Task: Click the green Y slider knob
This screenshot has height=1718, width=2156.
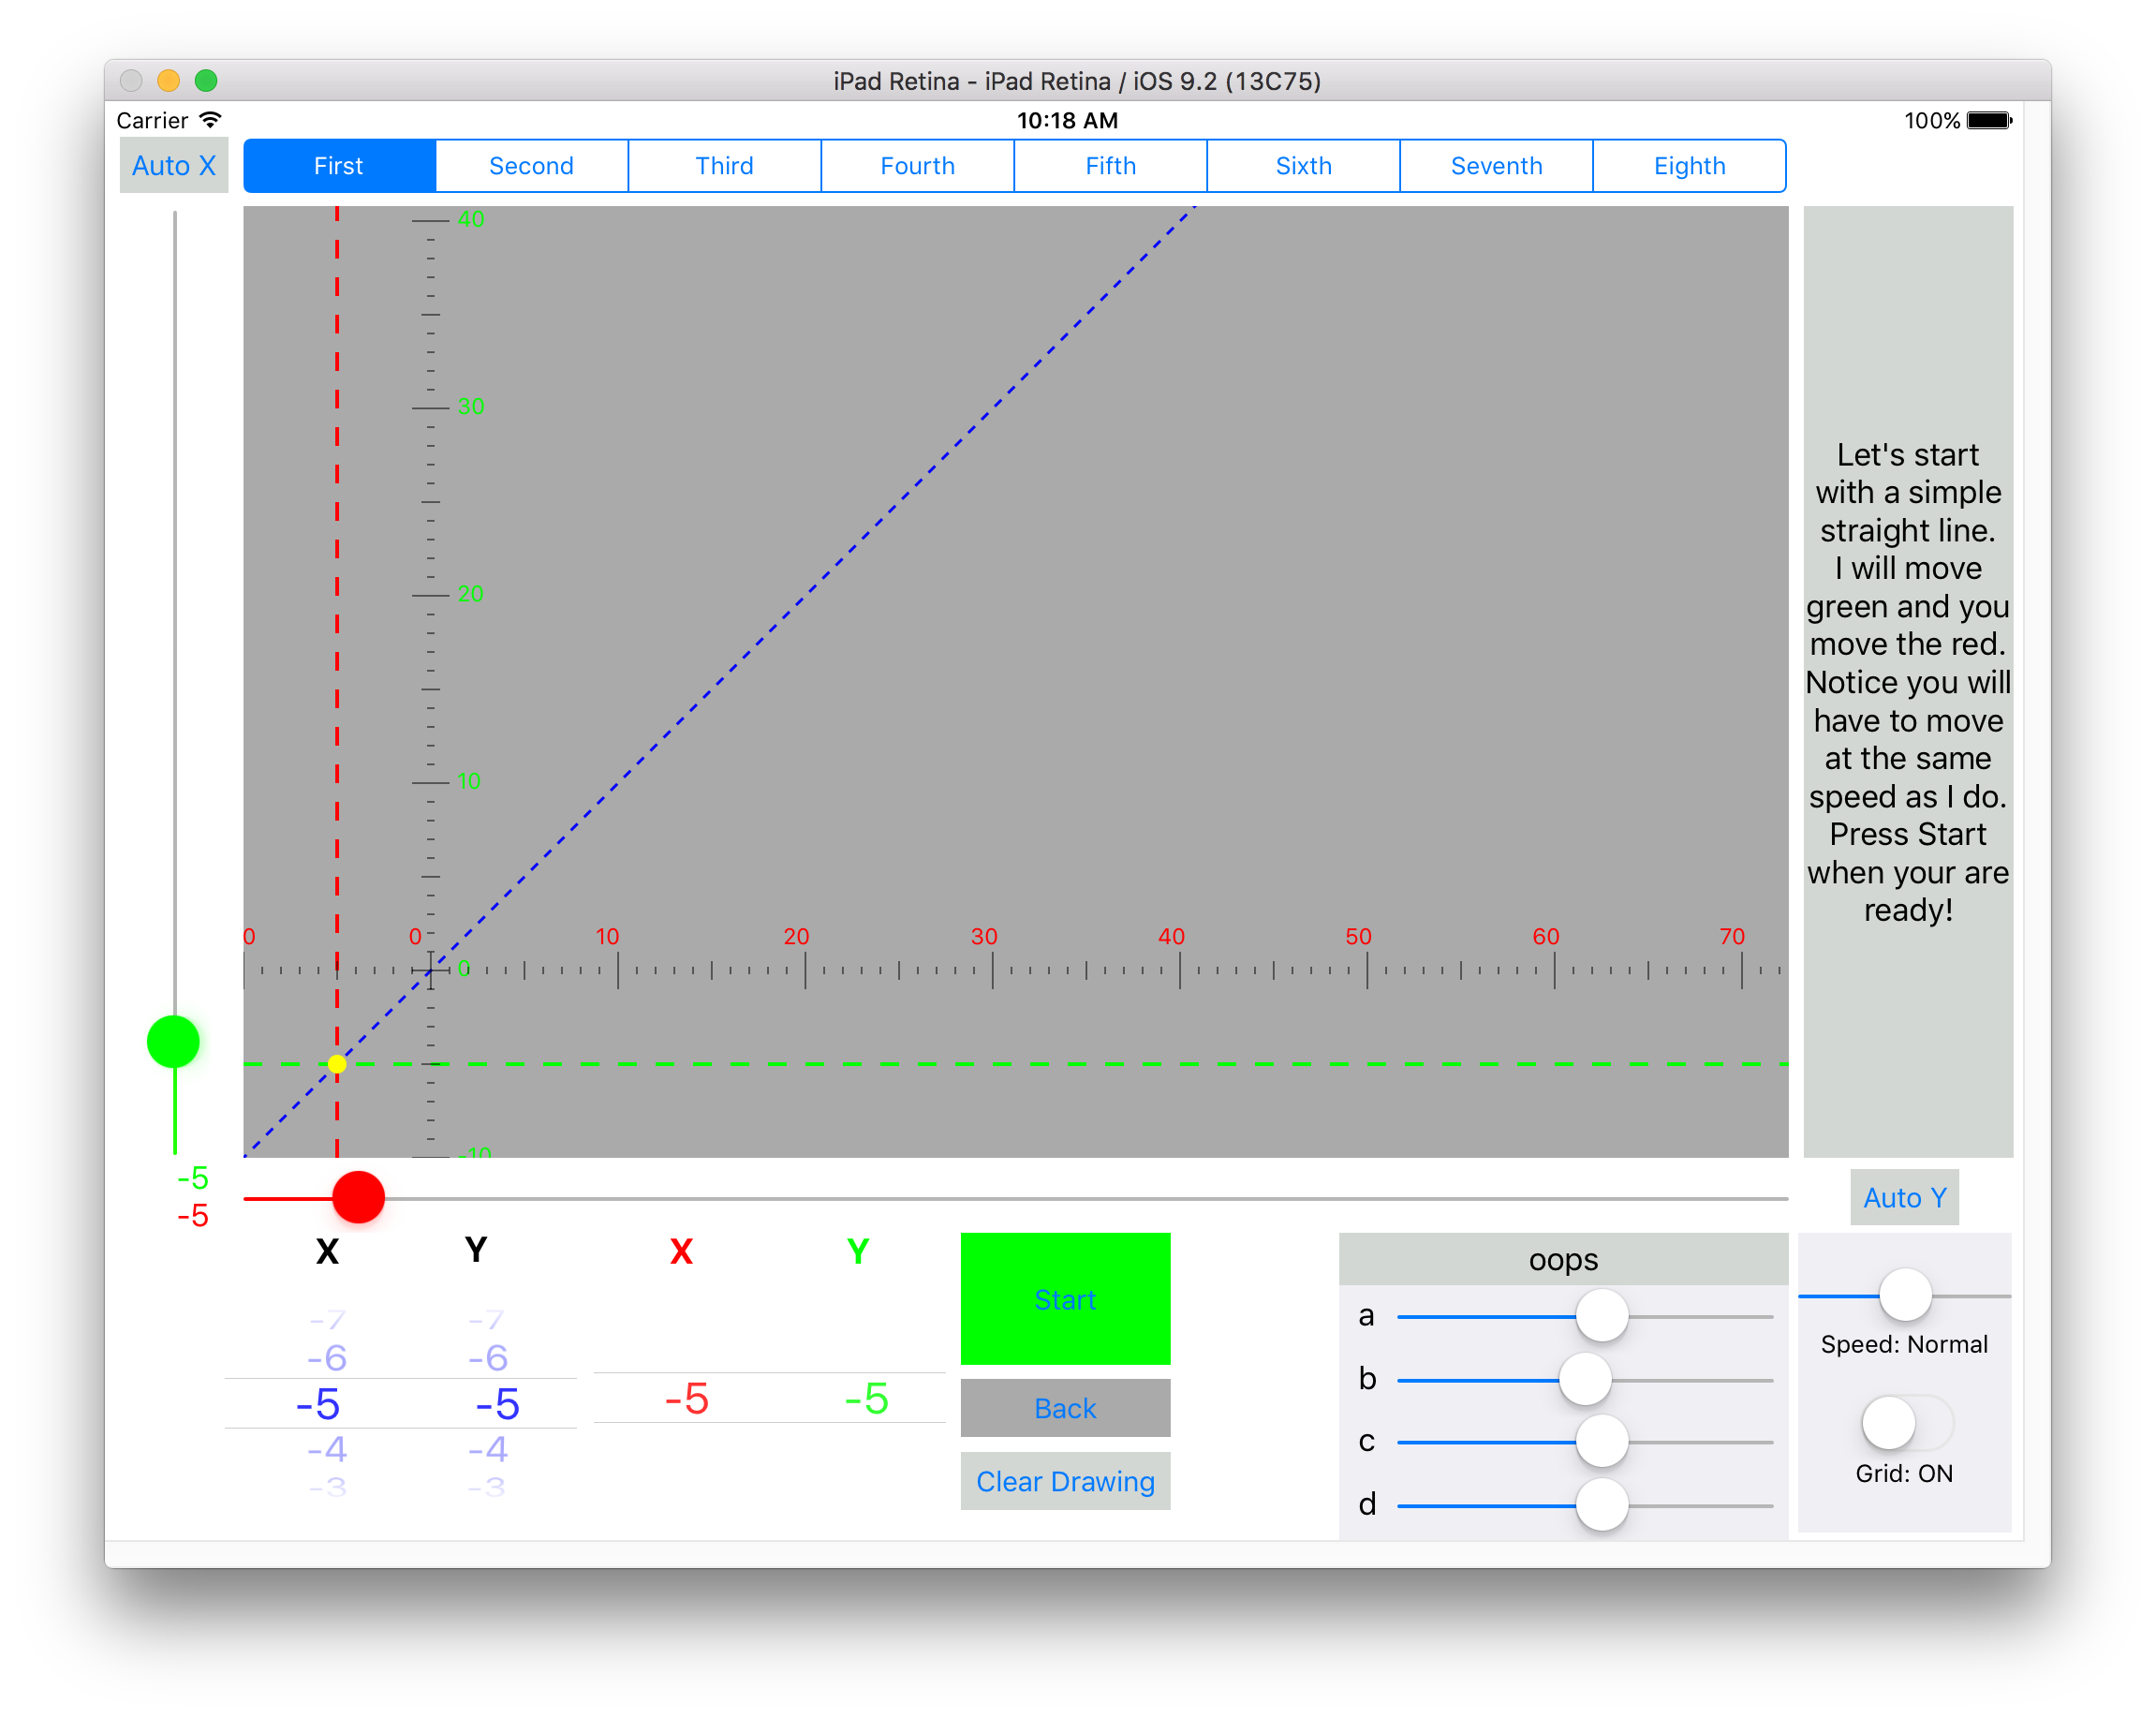Action: (x=173, y=1041)
